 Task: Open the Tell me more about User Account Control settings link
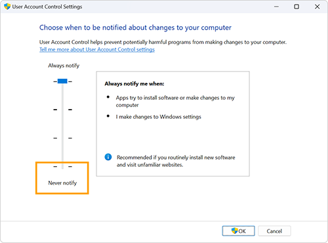point(97,49)
